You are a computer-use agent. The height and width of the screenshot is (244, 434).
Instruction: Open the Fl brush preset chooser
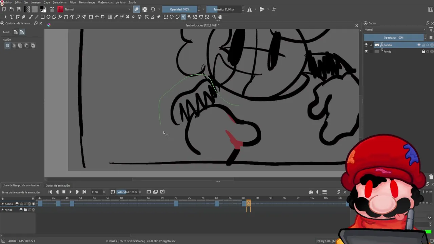click(60, 9)
